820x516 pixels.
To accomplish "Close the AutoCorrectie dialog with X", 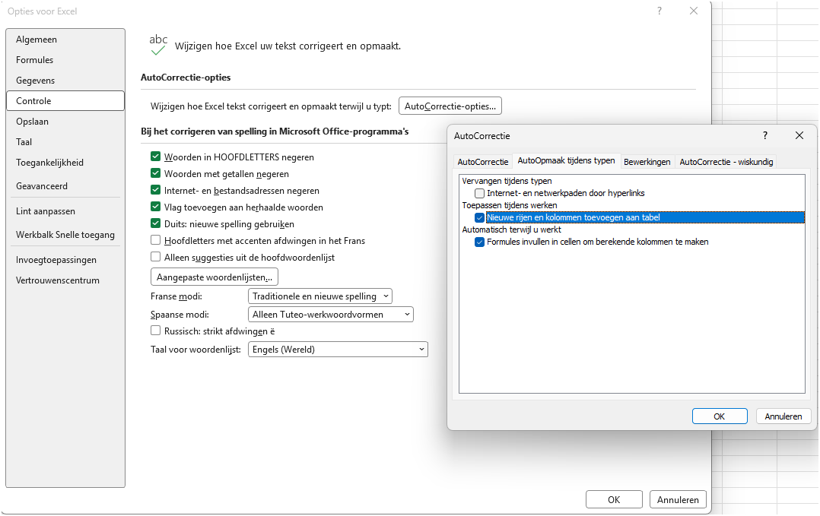I will 799,136.
